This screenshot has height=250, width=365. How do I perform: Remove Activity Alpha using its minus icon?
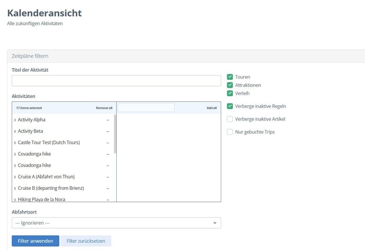(108, 120)
